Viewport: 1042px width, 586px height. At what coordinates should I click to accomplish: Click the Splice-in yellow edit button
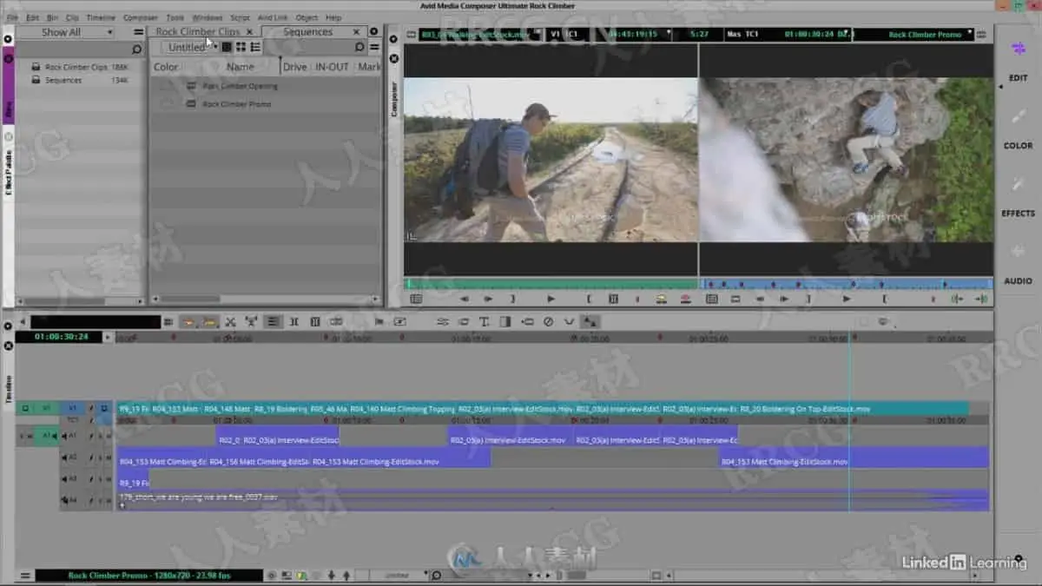[662, 299]
